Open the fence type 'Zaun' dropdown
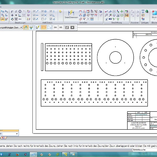Screen dimensions: 157x157 click(x=21, y=27)
